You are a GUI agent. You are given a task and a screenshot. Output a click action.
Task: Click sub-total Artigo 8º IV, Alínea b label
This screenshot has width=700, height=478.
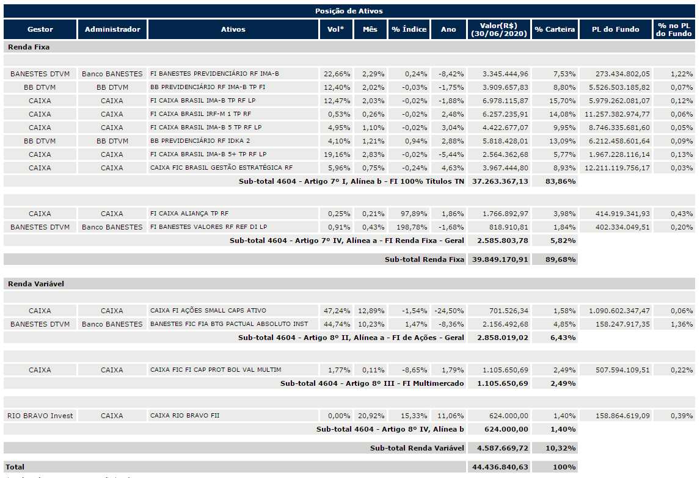click(390, 429)
